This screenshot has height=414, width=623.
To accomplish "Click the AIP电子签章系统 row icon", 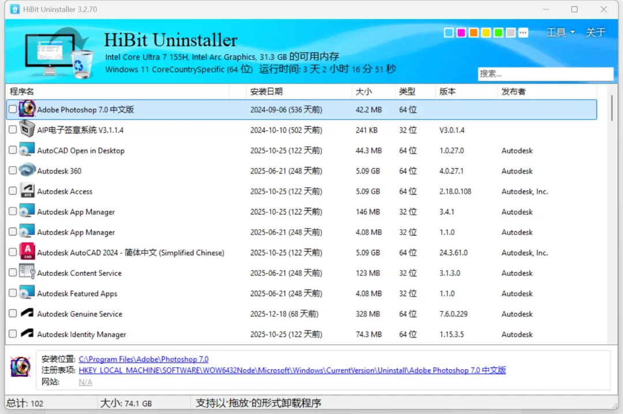I will click(x=27, y=130).
